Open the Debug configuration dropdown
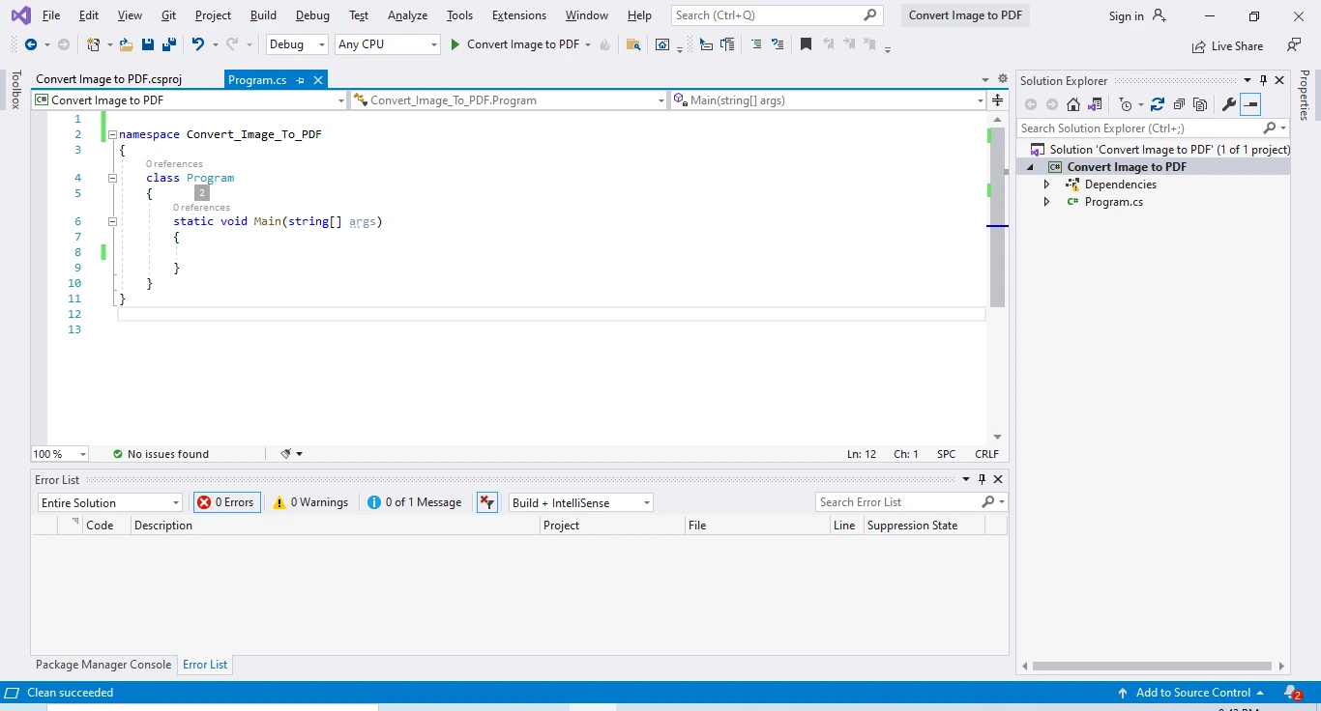Image resolution: width=1321 pixels, height=711 pixels. [298, 44]
